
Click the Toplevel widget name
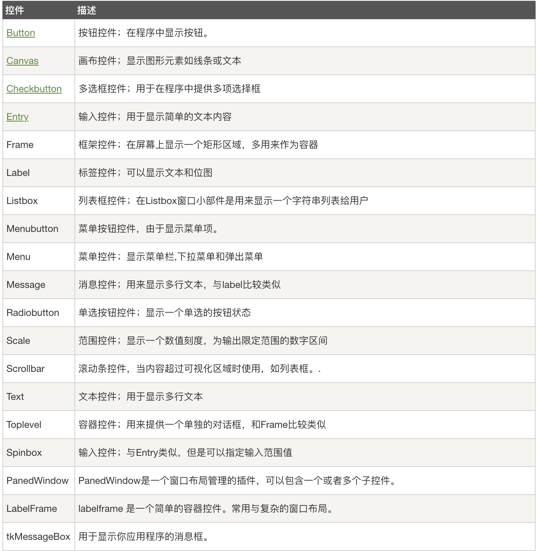pyautogui.click(x=24, y=425)
